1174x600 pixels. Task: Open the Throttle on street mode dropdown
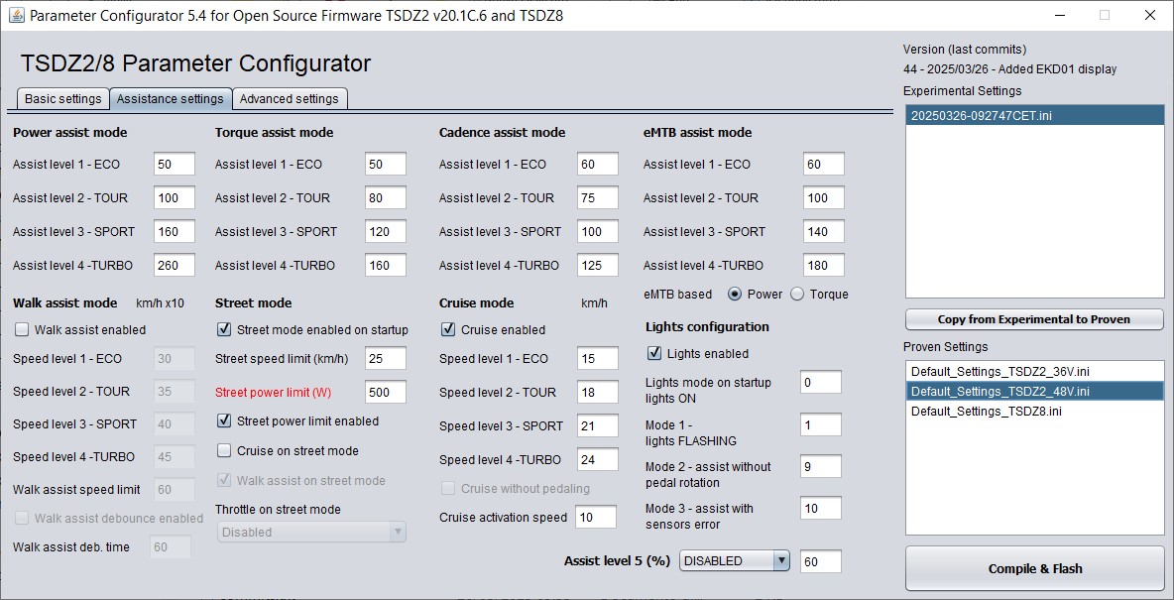coord(311,533)
